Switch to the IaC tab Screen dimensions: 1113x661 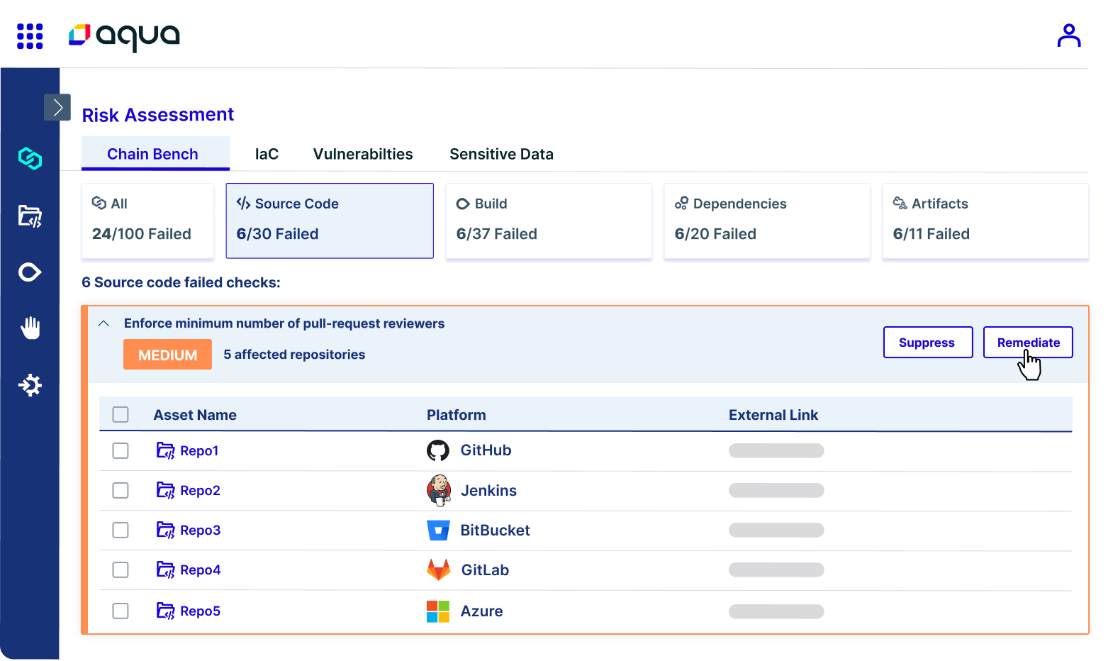click(x=267, y=154)
